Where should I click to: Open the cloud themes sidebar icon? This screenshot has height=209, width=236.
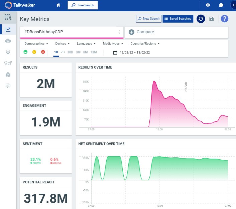[x=8, y=41]
